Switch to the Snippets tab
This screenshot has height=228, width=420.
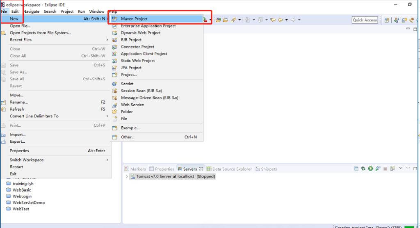tap(266, 169)
